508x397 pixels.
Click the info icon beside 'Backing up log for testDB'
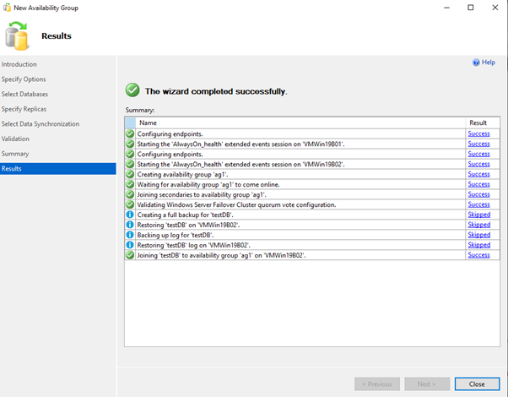[130, 235]
